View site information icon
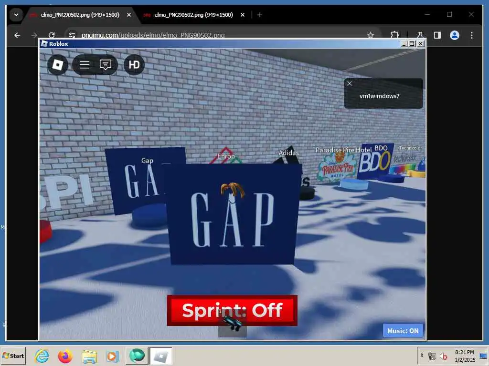This screenshot has width=489, height=366. click(72, 35)
